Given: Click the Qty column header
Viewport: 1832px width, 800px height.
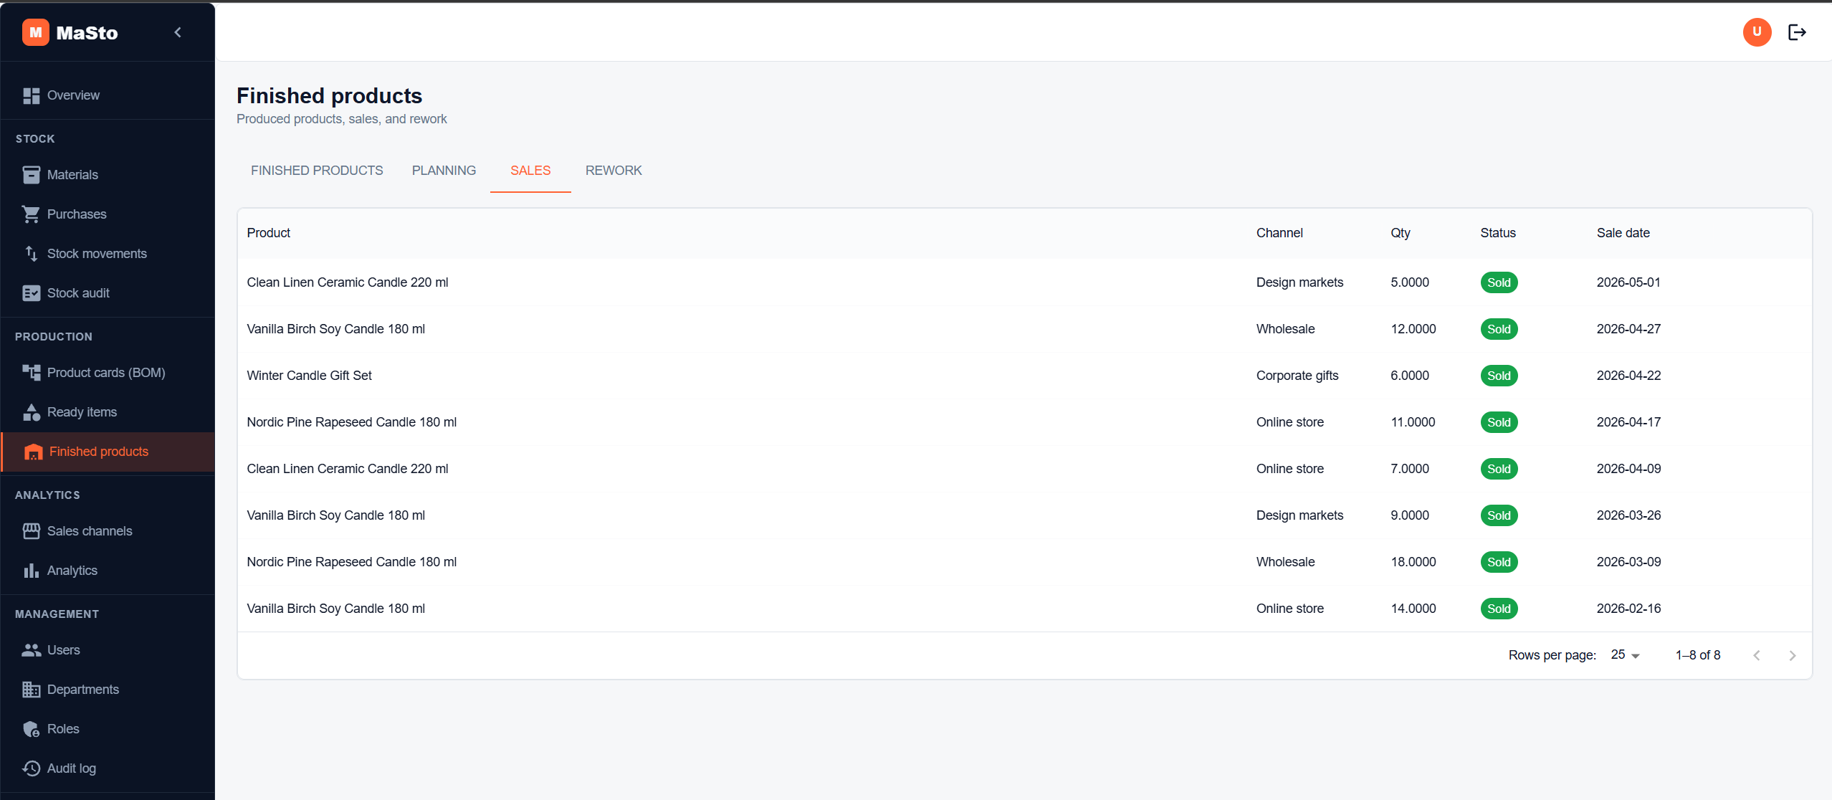Looking at the screenshot, I should [1401, 233].
